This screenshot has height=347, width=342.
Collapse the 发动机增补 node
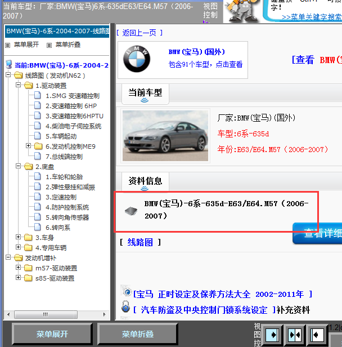pos(8,257)
